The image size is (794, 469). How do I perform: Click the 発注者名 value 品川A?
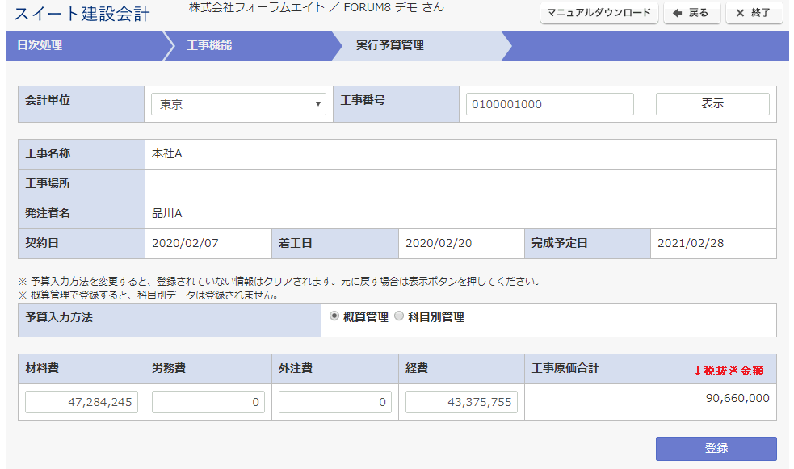click(167, 213)
